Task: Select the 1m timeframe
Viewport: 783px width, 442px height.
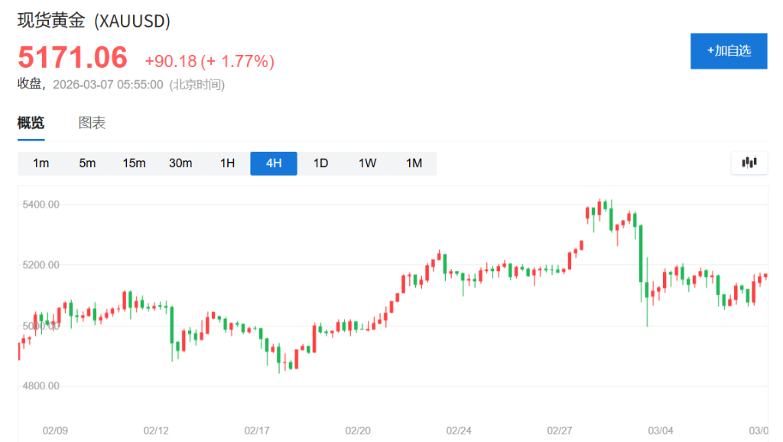Action: (x=41, y=163)
